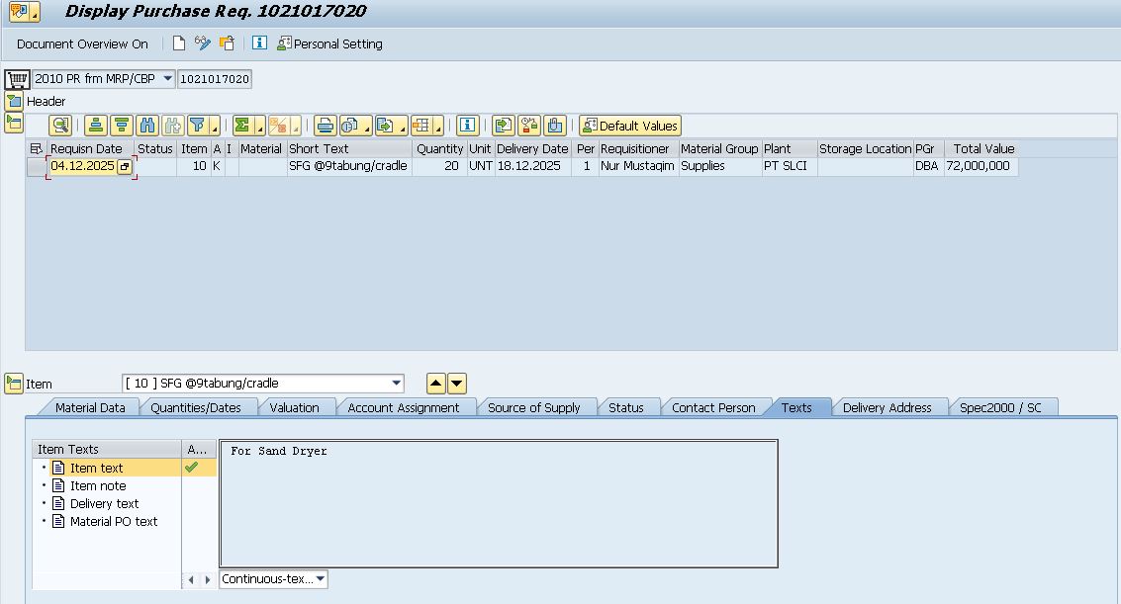This screenshot has width=1121, height=604.
Task: Click the Set Filter funnel icon
Action: tap(198, 126)
